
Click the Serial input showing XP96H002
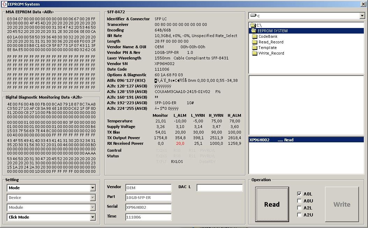(148, 207)
